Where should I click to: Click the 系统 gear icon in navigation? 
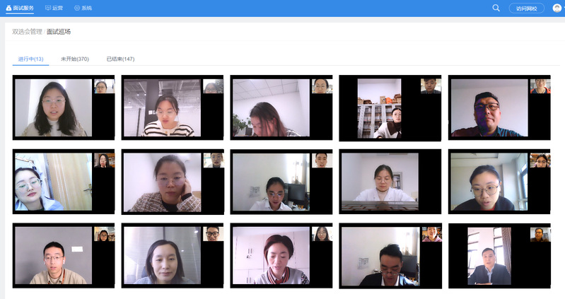(x=77, y=8)
